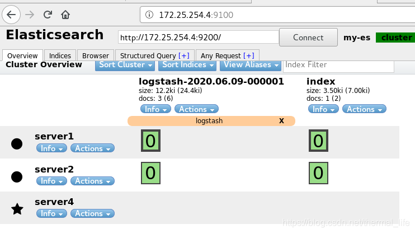Expand Info for logstash-2020.06.09-000001 index
The image size is (415, 233).
tap(155, 109)
